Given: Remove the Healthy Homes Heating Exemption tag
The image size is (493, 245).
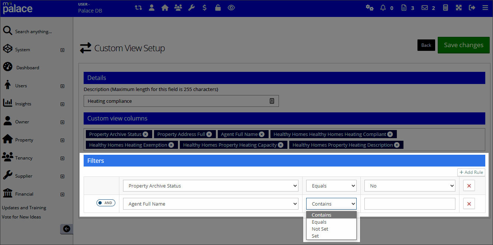Looking at the screenshot, I should tap(171, 145).
